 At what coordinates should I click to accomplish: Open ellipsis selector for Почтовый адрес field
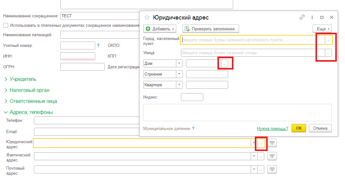tap(260, 170)
